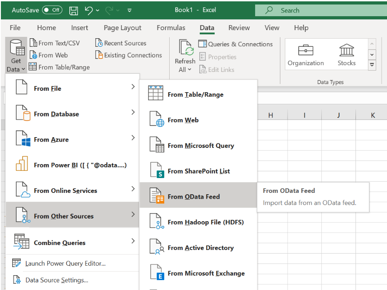The image size is (387, 290).
Task: Choose From Power BI menu item
Action: 72,164
